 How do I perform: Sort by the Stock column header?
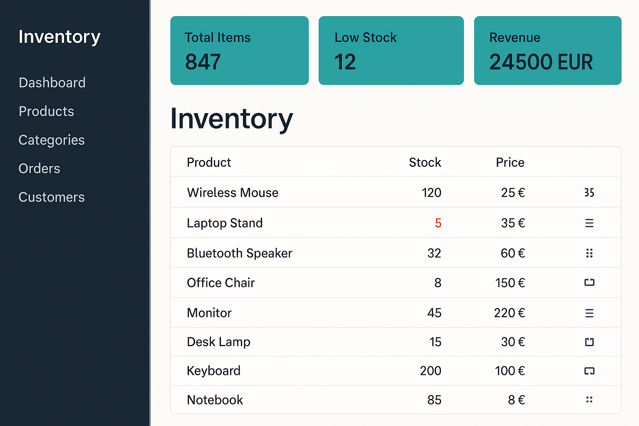(x=425, y=162)
